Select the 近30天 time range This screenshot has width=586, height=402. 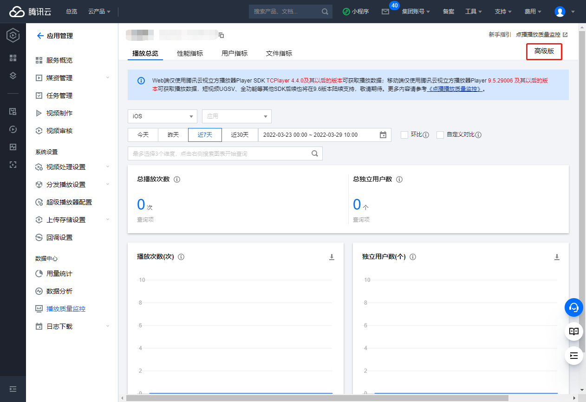(240, 135)
